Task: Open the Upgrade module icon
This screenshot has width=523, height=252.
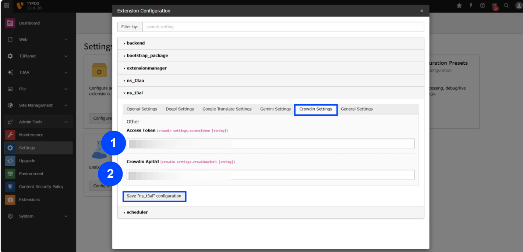Action: click(x=10, y=161)
